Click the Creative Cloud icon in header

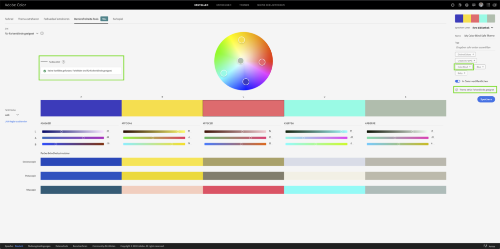point(495,5)
